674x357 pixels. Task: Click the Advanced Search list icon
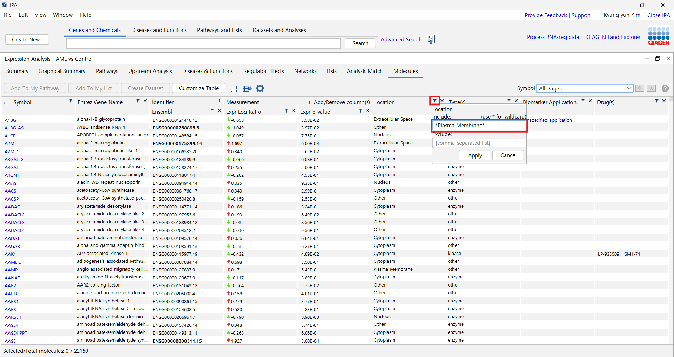click(431, 39)
